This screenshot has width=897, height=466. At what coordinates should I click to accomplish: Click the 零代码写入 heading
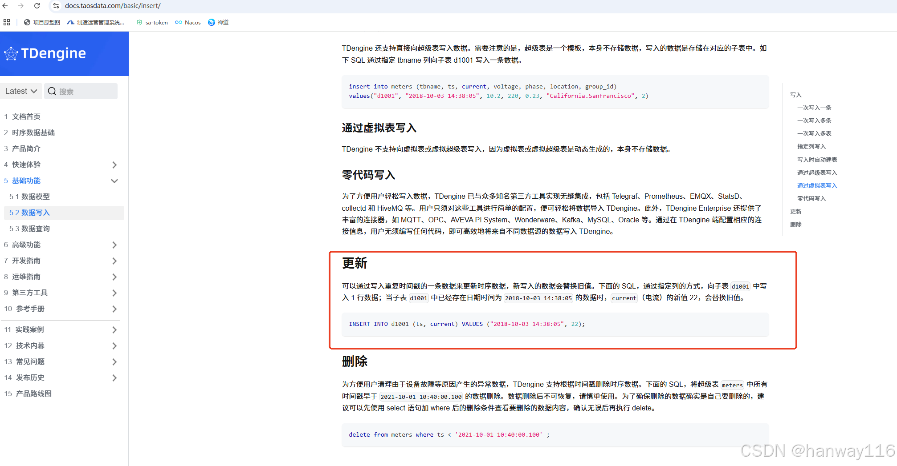368,175
